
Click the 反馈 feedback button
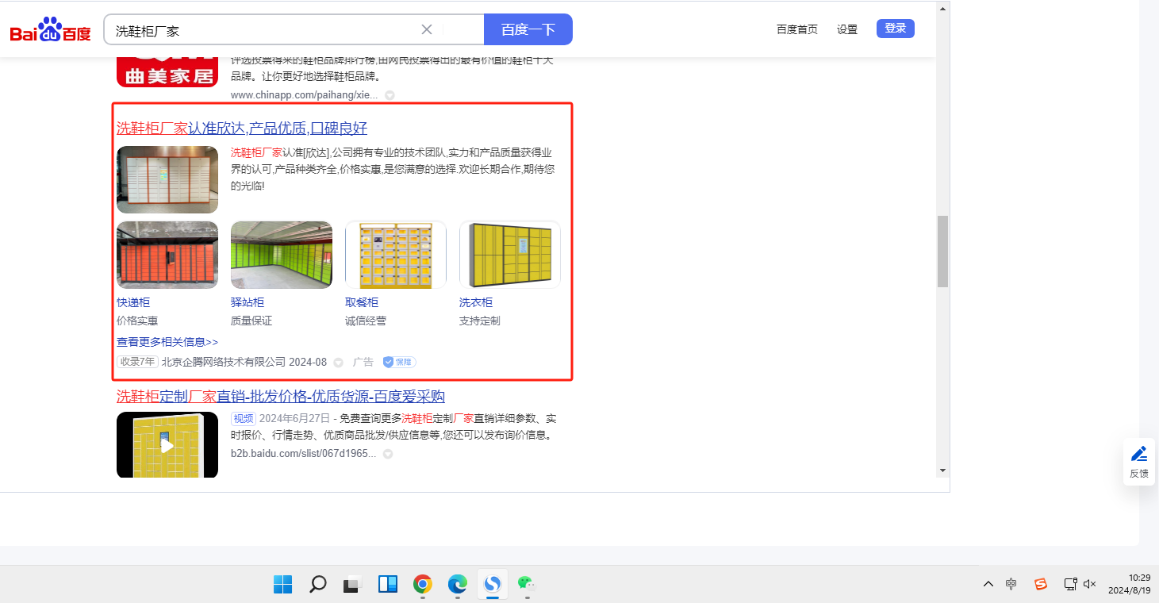1139,462
